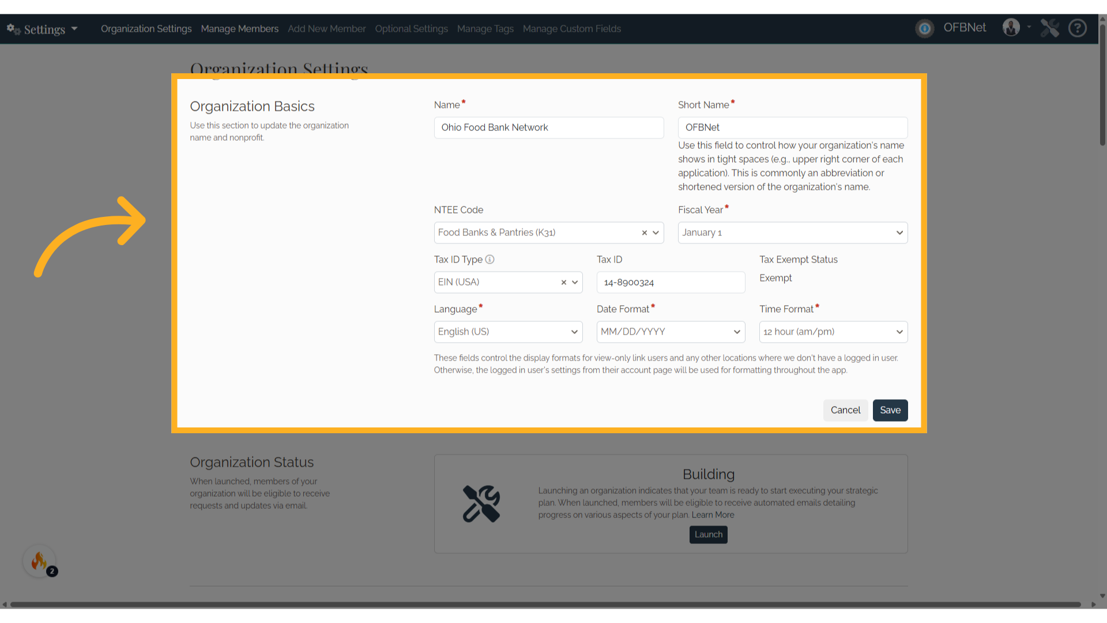
Task: Launch the organization
Action: [709, 535]
